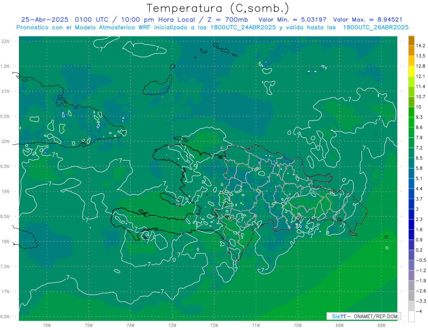428x330 pixels.
Task: Click the '69W' longitude axis label
Action: (x=340, y=325)
